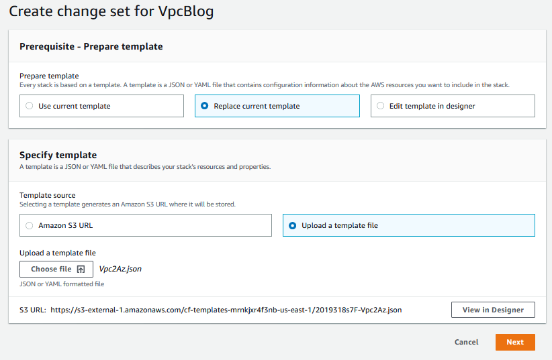Choose Upload a template file radio
The image size is (552, 360).
(293, 225)
